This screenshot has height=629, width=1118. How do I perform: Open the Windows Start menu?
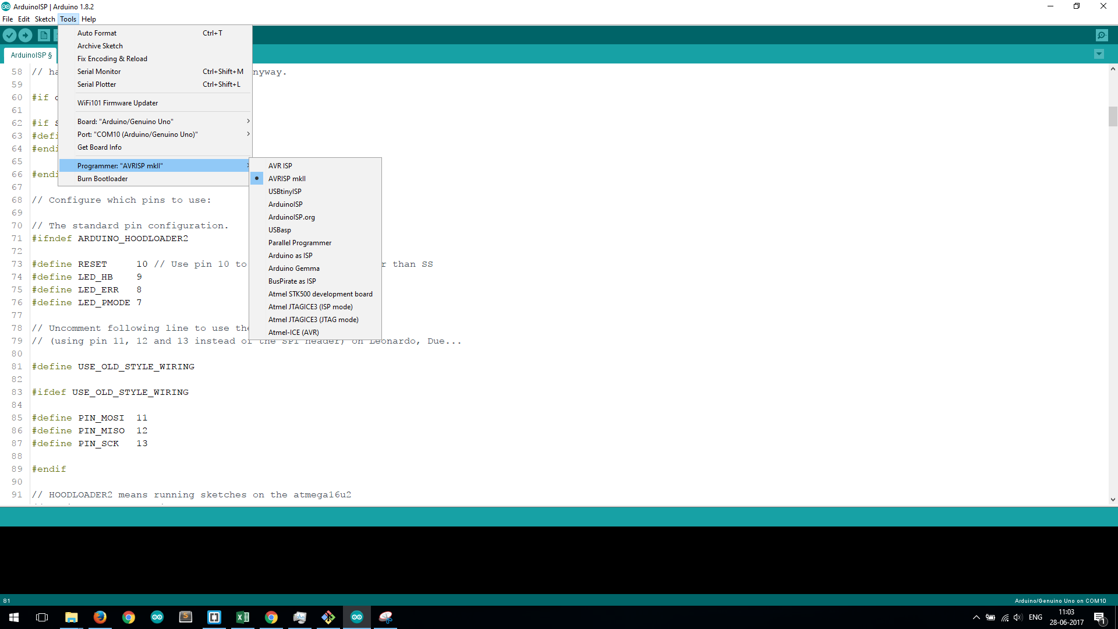click(14, 617)
